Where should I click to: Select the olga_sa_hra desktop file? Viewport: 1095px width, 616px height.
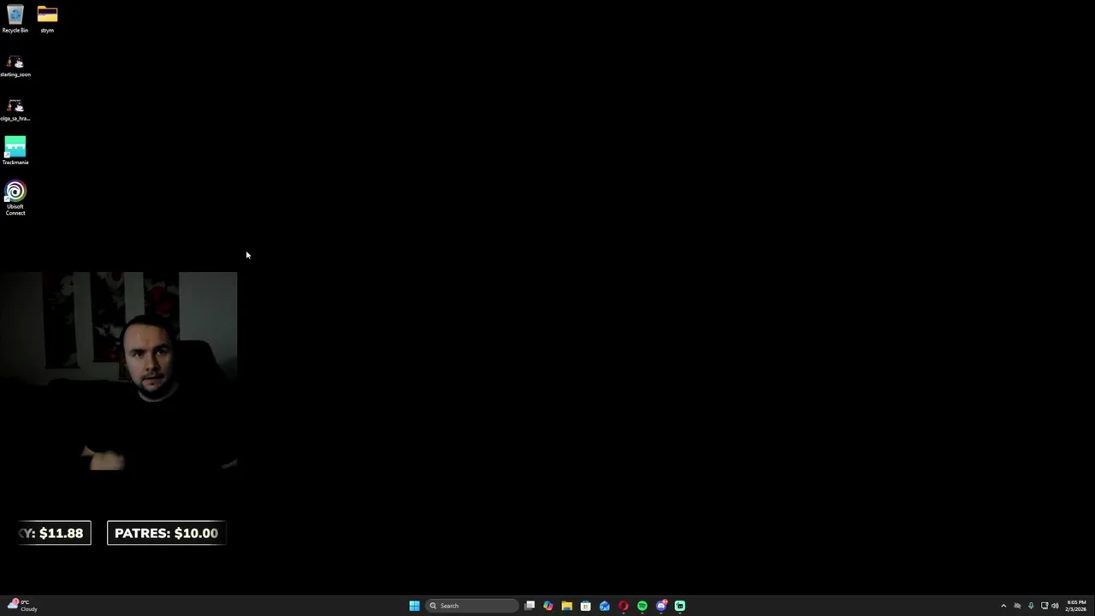tap(15, 110)
